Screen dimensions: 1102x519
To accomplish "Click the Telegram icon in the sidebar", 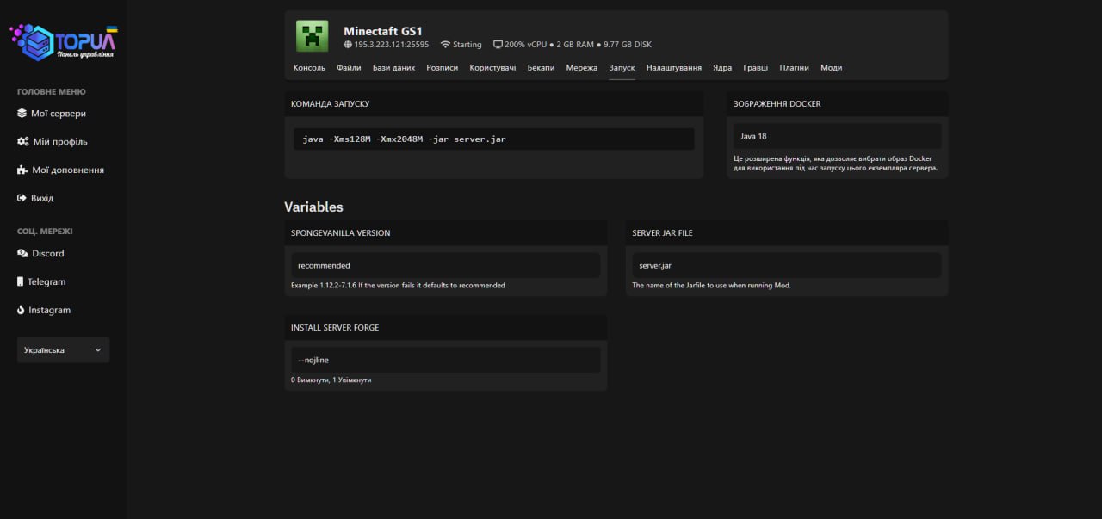I will [x=21, y=282].
